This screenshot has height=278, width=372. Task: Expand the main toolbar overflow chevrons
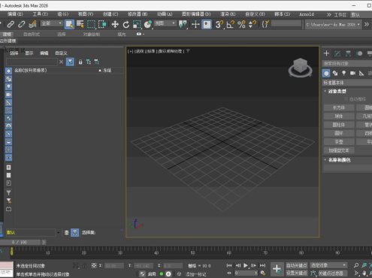[367, 24]
